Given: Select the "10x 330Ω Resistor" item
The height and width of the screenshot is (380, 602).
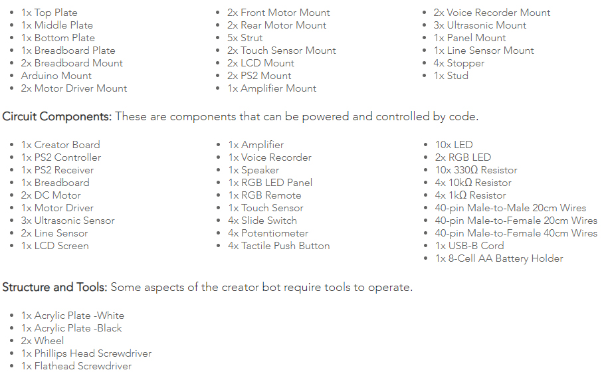Looking at the screenshot, I should (x=476, y=170).
